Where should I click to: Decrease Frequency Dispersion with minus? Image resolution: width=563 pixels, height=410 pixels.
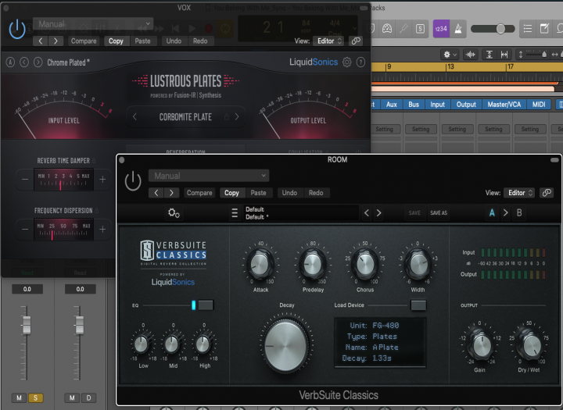[x=25, y=229]
